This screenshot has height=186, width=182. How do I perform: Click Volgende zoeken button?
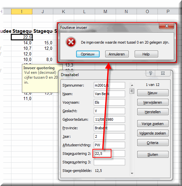[153, 133]
